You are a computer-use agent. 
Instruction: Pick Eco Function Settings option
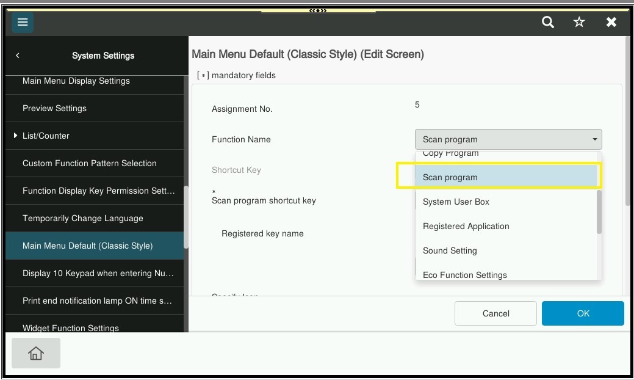click(x=465, y=274)
